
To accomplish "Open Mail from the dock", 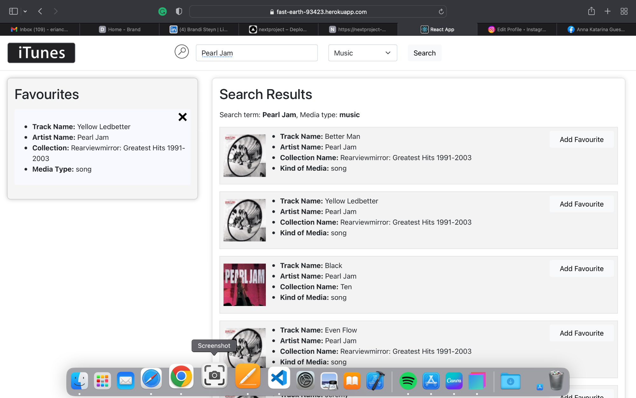I will [x=126, y=380].
